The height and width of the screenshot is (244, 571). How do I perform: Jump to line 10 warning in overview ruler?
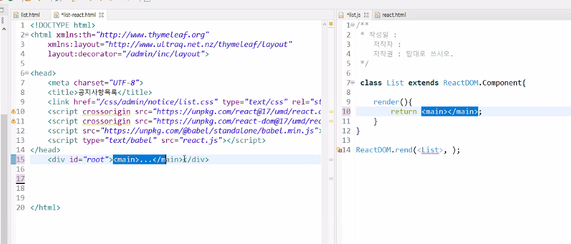pos(331,112)
